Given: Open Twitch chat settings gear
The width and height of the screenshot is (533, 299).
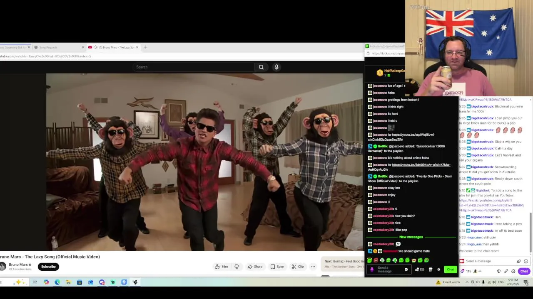Looking at the screenshot, I should click(513, 271).
